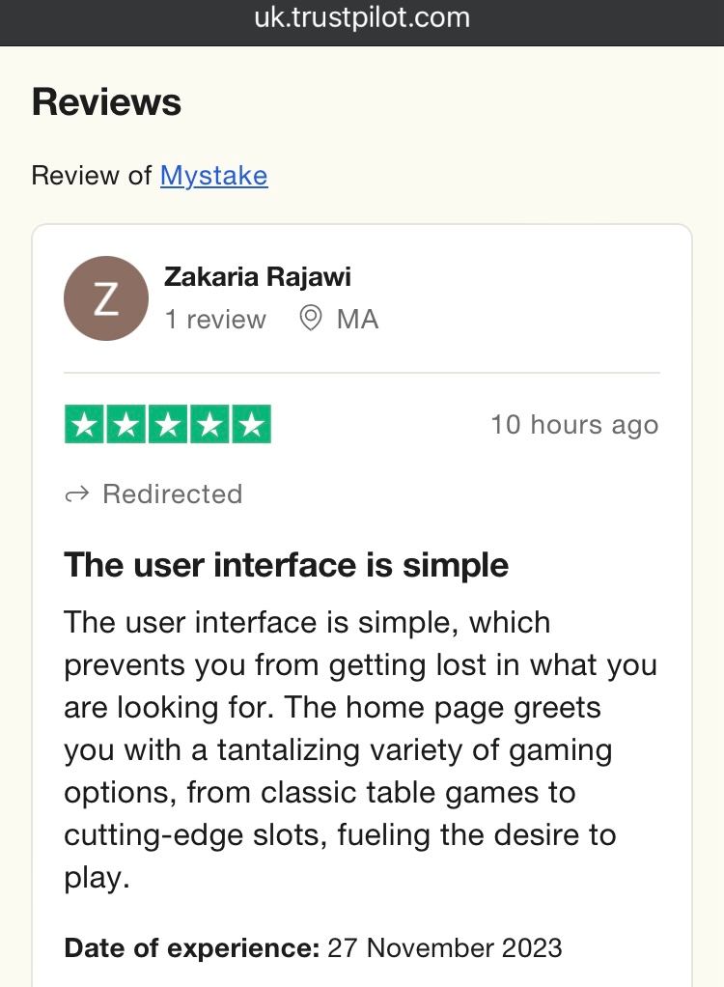Click the location pin icon
The height and width of the screenshot is (987, 724).
311,319
